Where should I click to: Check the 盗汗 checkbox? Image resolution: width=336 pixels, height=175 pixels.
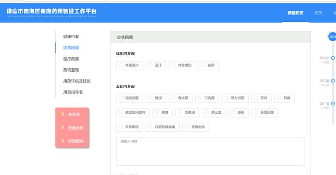pos(151,65)
